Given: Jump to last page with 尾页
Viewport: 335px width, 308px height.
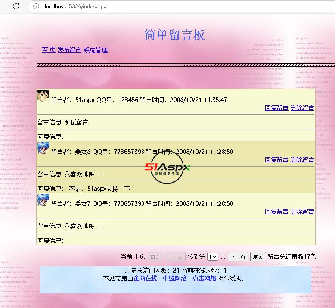Looking at the screenshot, I should tap(258, 257).
